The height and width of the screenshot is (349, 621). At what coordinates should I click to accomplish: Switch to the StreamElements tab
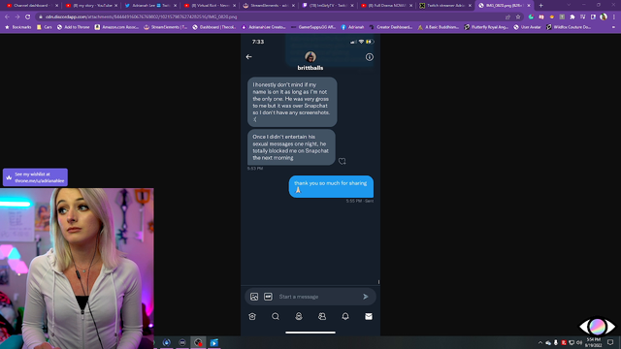point(269,6)
